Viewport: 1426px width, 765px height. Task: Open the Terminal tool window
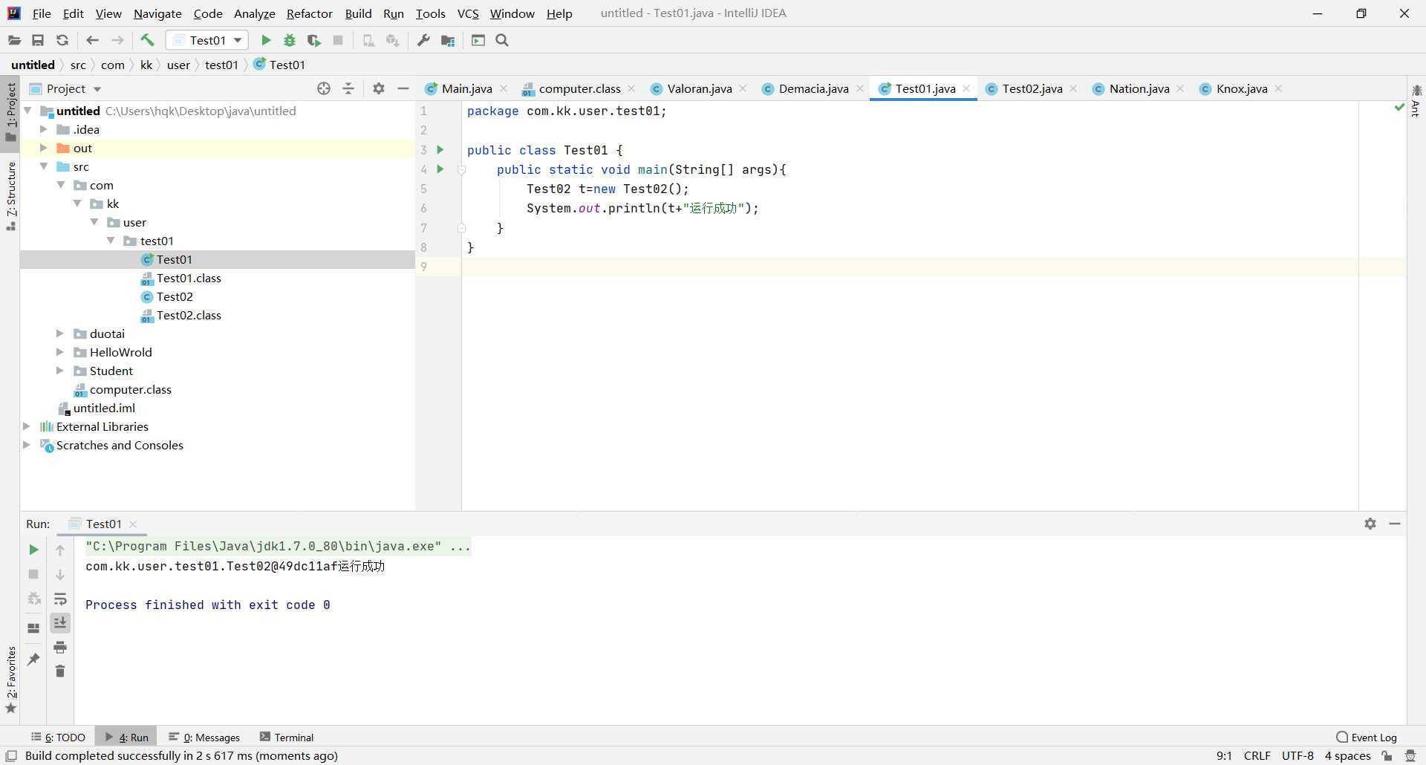click(287, 738)
